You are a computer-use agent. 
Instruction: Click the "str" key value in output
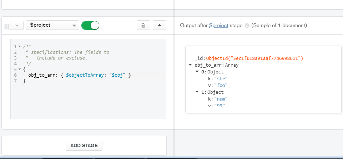221,78
